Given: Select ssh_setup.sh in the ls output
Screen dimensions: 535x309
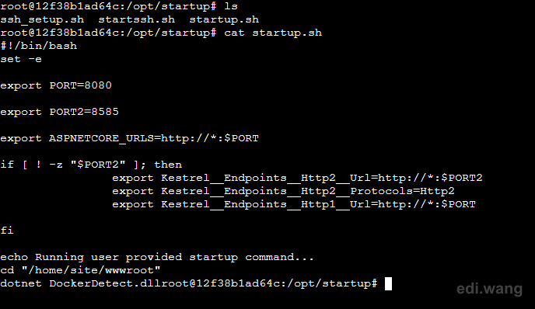Looking at the screenshot, I should [x=42, y=19].
